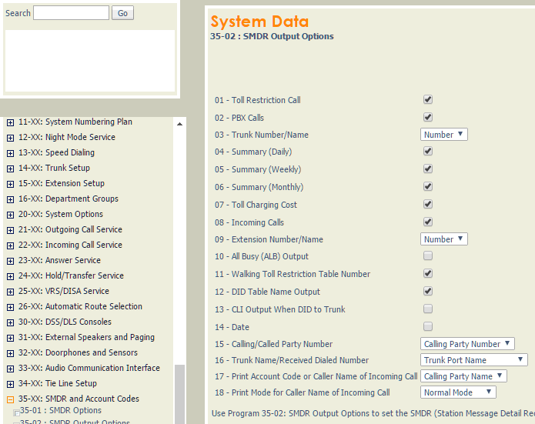Open the Extension Number/Name dropdown
The width and height of the screenshot is (535, 424).
click(444, 239)
